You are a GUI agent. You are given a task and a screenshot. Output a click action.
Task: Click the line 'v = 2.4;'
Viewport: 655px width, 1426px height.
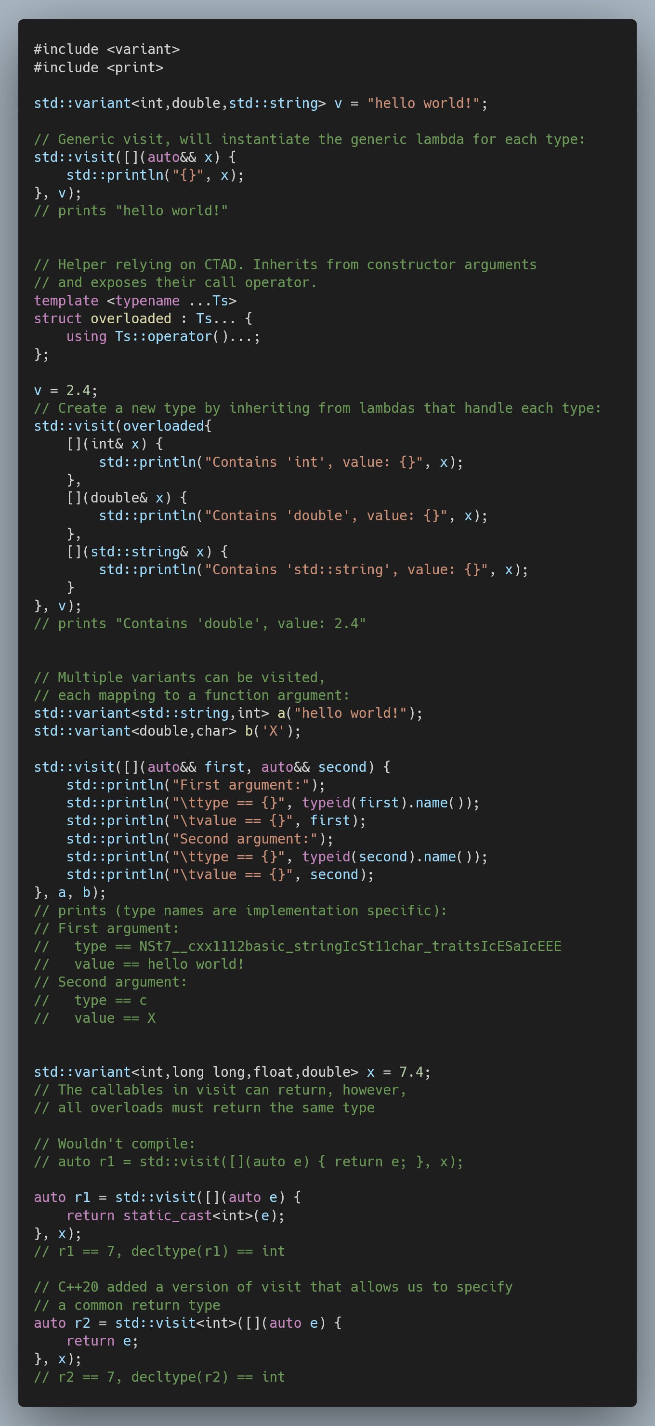pyautogui.click(x=66, y=390)
